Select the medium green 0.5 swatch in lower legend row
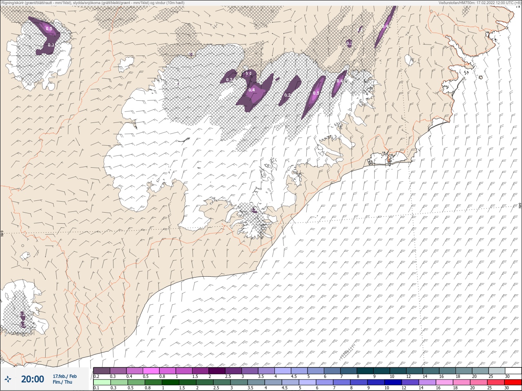The image size is (522, 391). click(x=136, y=382)
